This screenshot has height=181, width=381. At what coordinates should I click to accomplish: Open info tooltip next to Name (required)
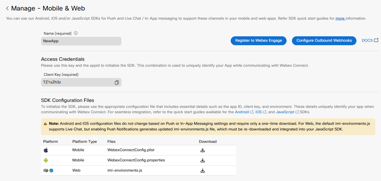76,33
